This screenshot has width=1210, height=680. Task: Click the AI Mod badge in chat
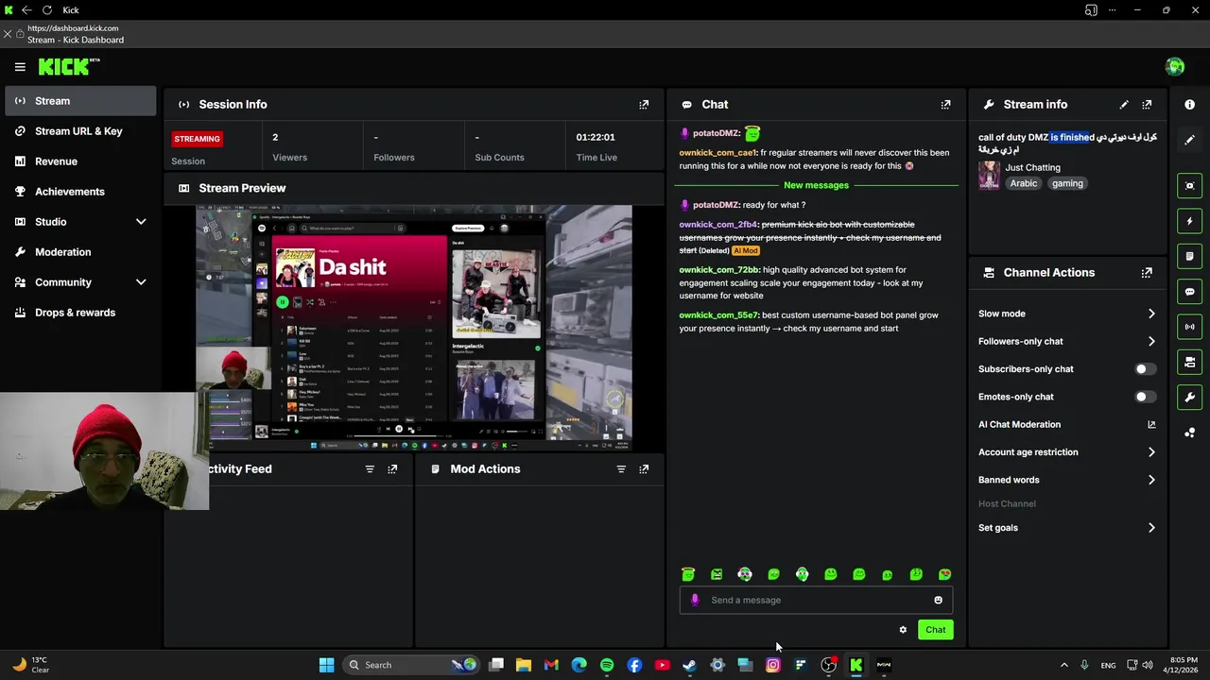pyautogui.click(x=746, y=251)
